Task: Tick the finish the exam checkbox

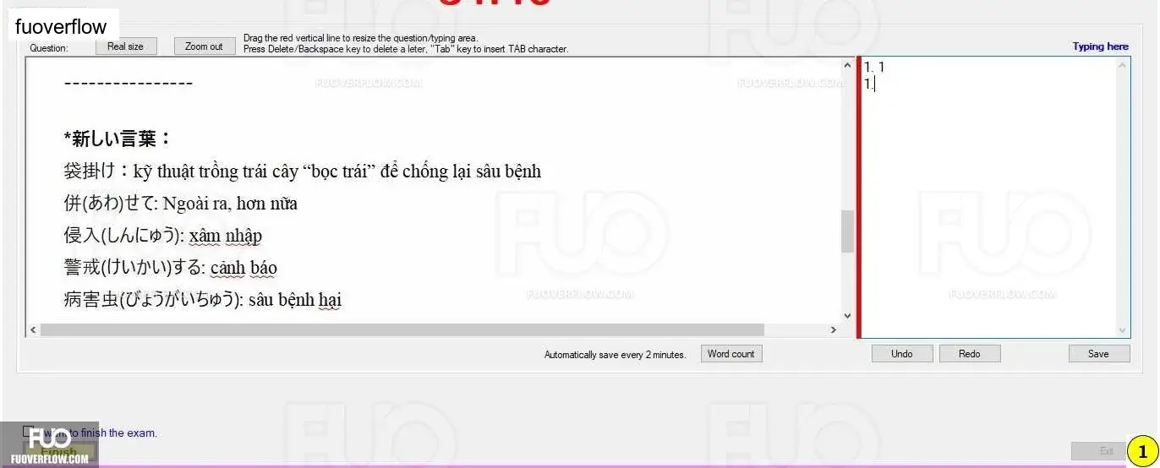Action: point(29,431)
